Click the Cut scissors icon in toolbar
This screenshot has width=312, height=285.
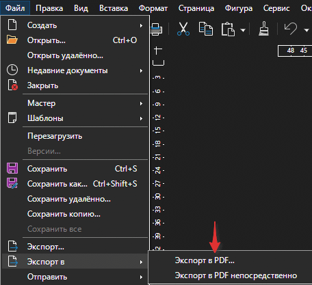point(183,29)
